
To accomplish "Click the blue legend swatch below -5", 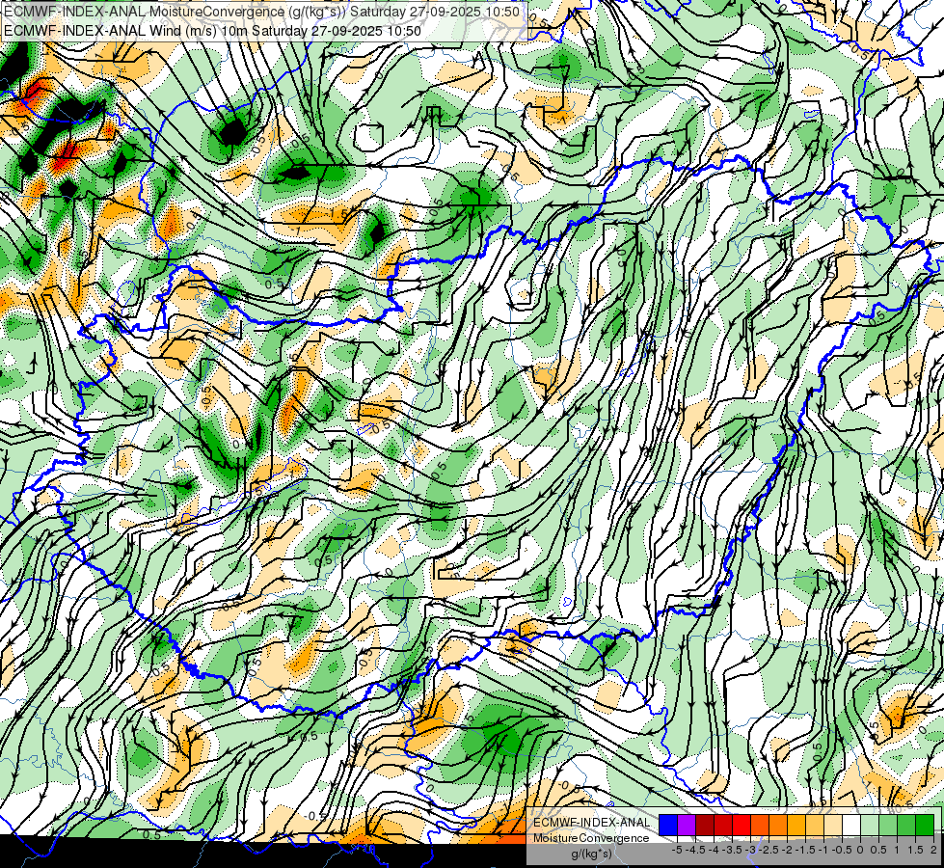I will [x=668, y=825].
